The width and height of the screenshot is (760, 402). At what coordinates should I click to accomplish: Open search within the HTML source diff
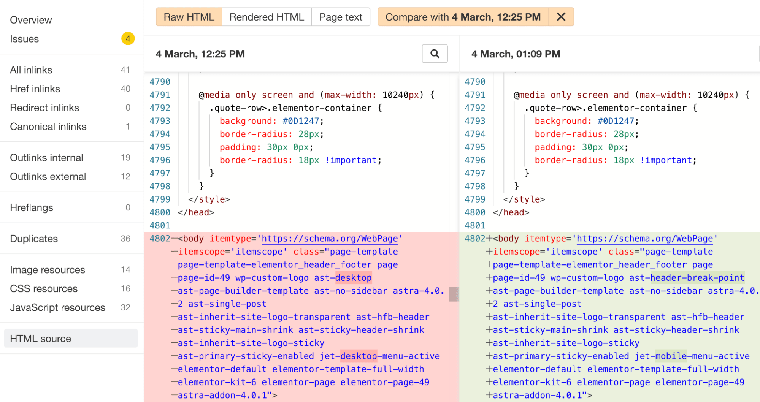tap(435, 54)
